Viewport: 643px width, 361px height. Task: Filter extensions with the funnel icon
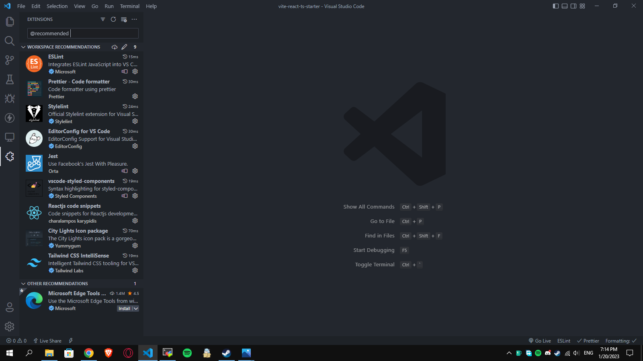pos(103,19)
